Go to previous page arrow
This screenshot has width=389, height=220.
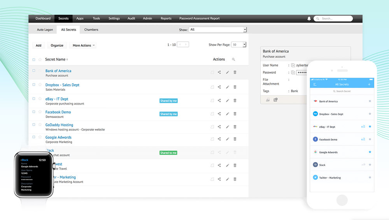click(x=180, y=44)
